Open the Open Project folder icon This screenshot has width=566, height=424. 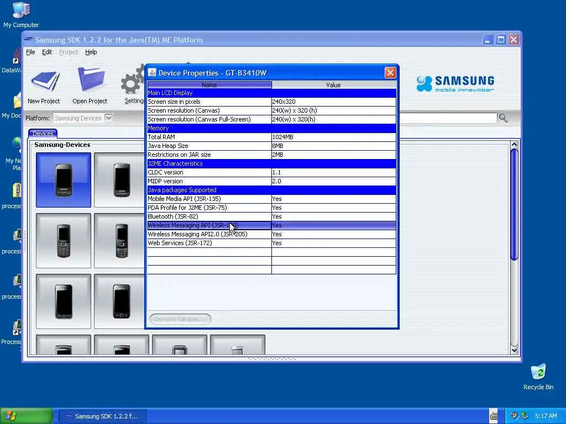coord(91,79)
